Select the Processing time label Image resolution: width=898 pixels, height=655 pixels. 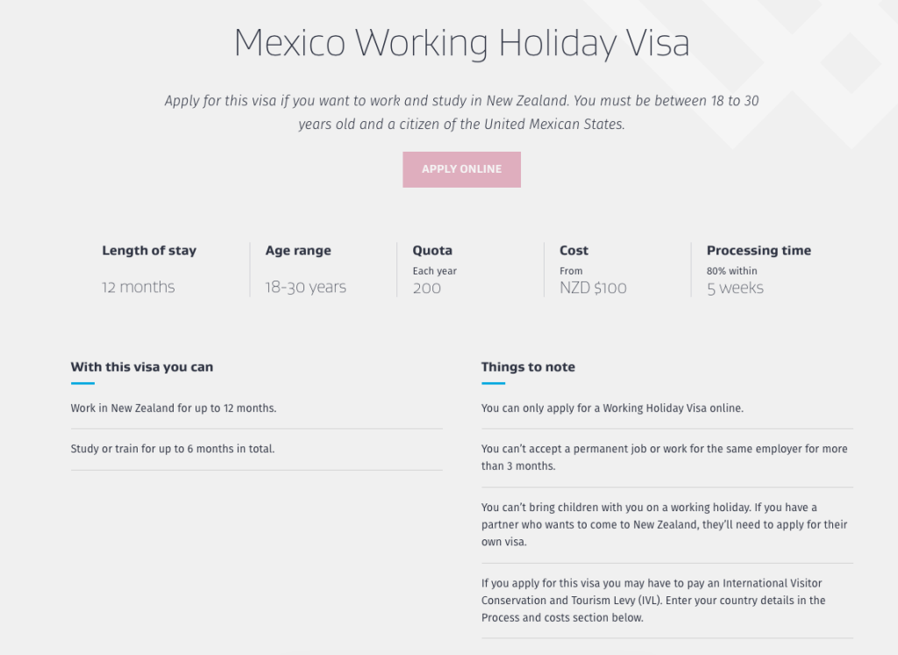759,251
